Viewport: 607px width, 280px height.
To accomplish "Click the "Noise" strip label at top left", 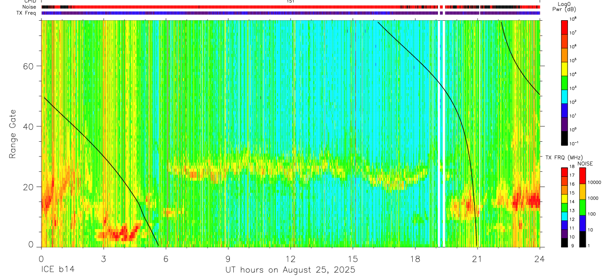I will click(x=30, y=7).
